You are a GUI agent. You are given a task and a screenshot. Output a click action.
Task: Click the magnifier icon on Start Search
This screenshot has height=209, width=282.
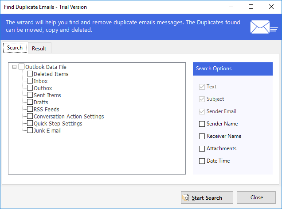click(186, 198)
